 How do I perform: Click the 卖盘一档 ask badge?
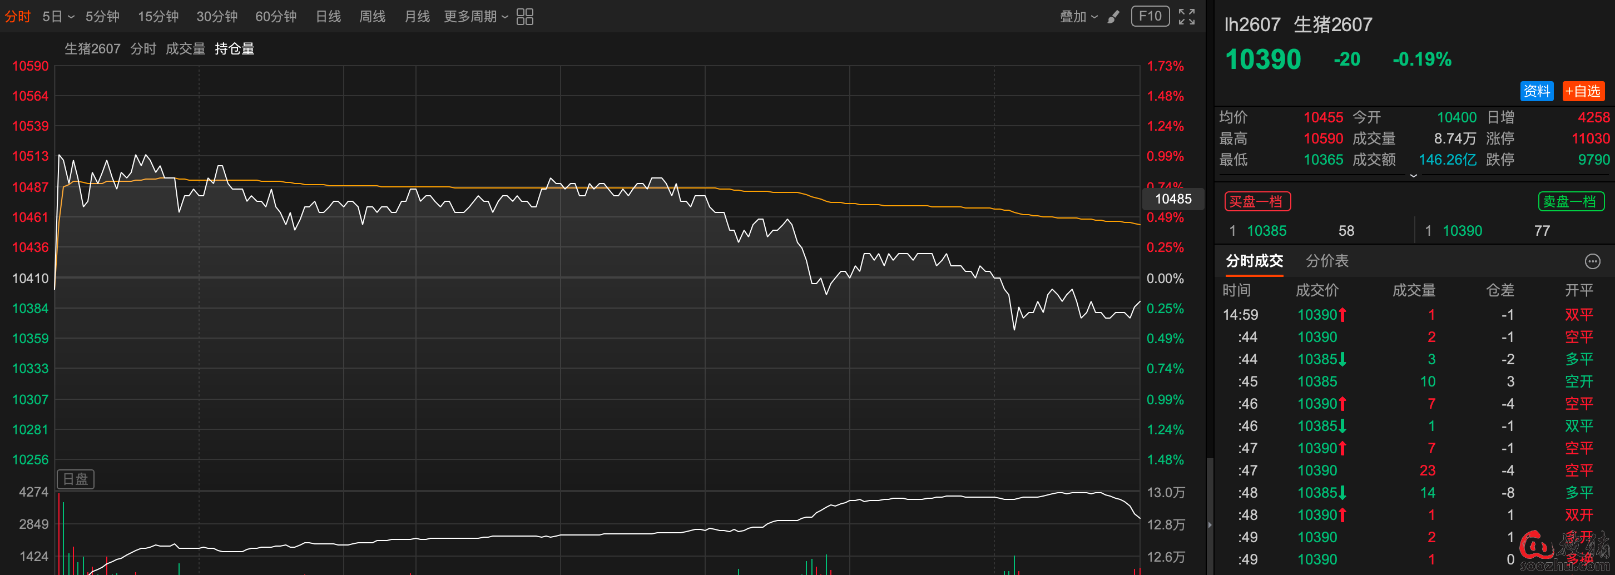pyautogui.click(x=1571, y=201)
